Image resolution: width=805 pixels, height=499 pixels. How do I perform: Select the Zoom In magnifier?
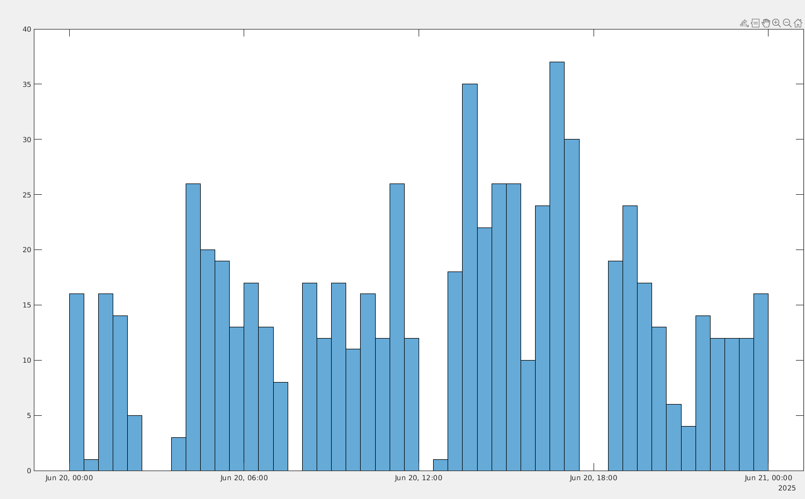click(777, 23)
